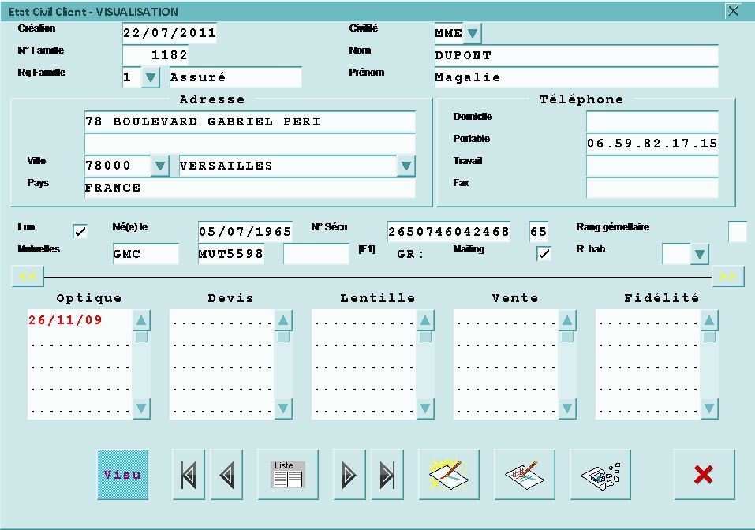
Task: Click the N° Famille field 1182
Action: pyautogui.click(x=155, y=55)
